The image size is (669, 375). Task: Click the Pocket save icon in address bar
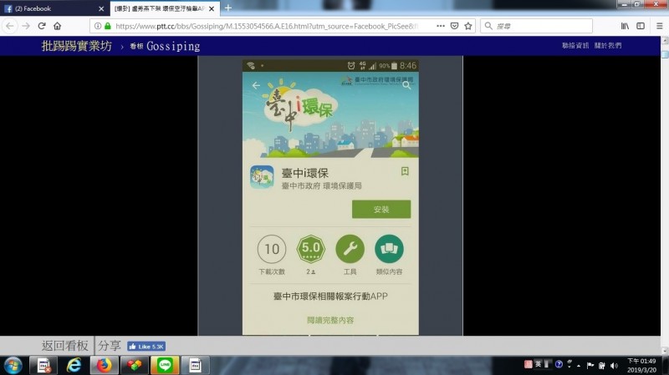coord(454,26)
